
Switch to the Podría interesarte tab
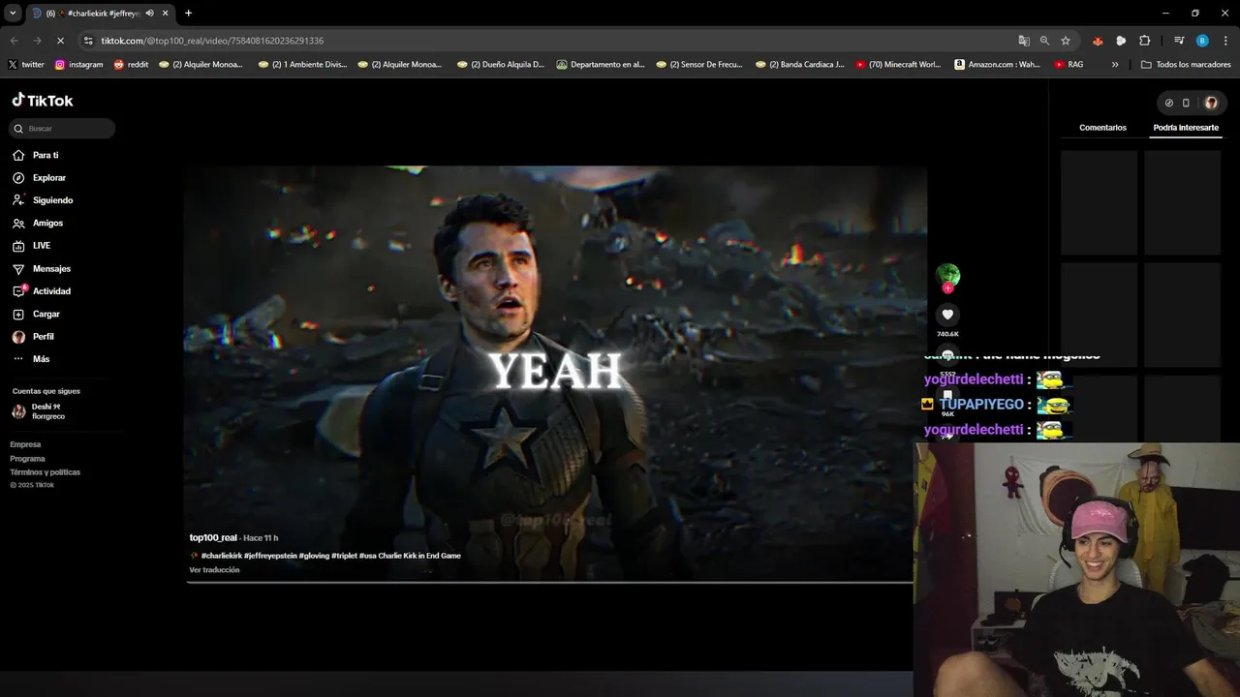pyautogui.click(x=1186, y=128)
